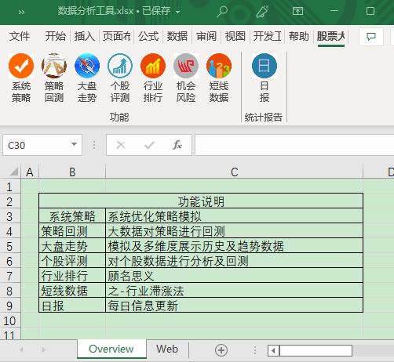394x362 pixels.
Task: Click in the formula bar input
Action: (x=294, y=145)
